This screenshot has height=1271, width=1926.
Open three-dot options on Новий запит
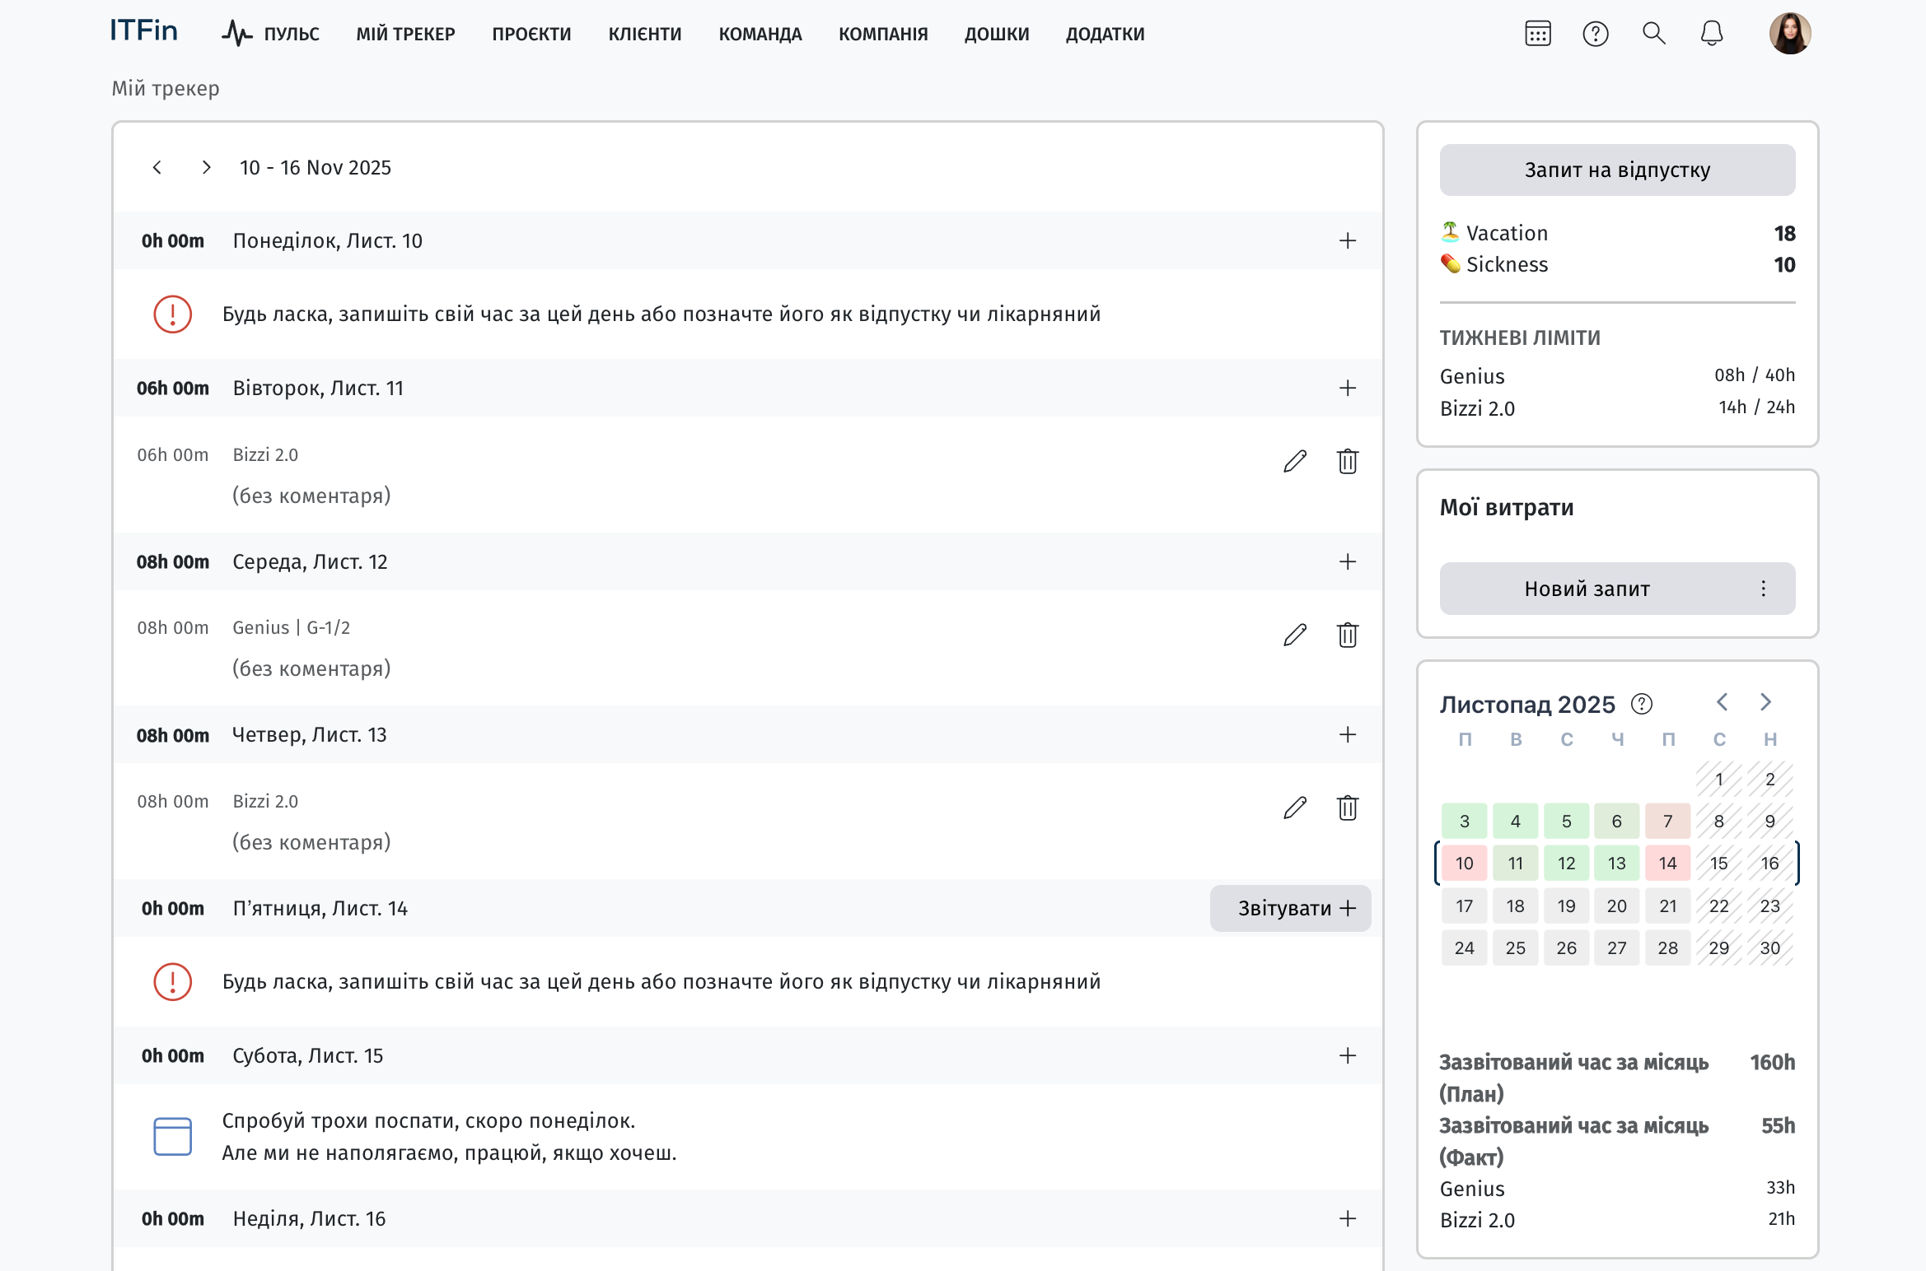coord(1763,589)
